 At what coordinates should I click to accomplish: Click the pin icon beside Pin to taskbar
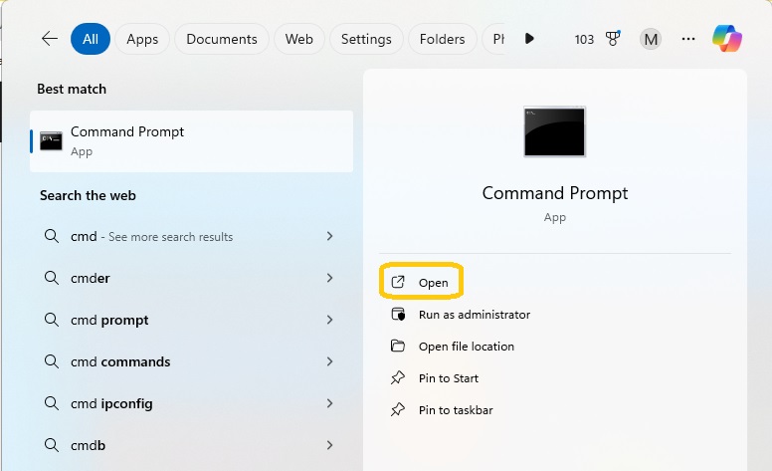click(x=398, y=410)
